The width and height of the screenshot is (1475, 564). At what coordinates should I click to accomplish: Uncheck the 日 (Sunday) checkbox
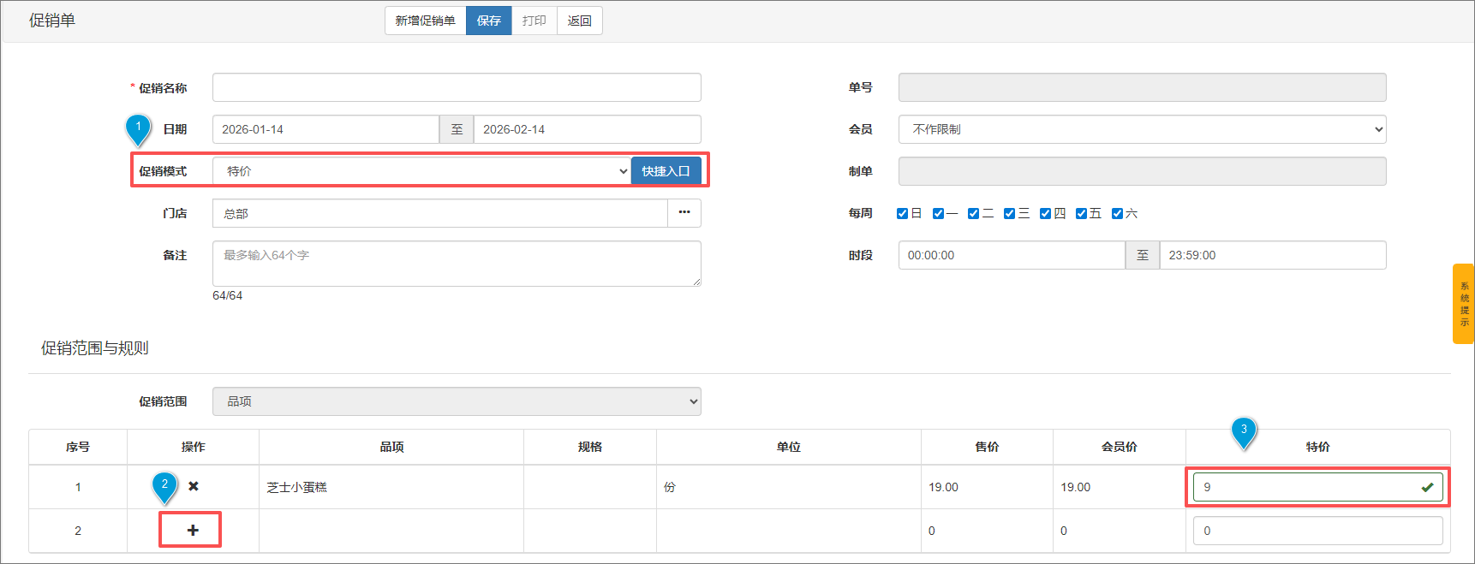pos(902,213)
